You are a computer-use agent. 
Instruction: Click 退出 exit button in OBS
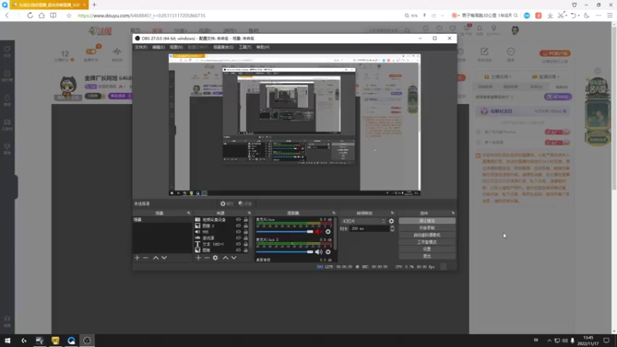point(427,256)
